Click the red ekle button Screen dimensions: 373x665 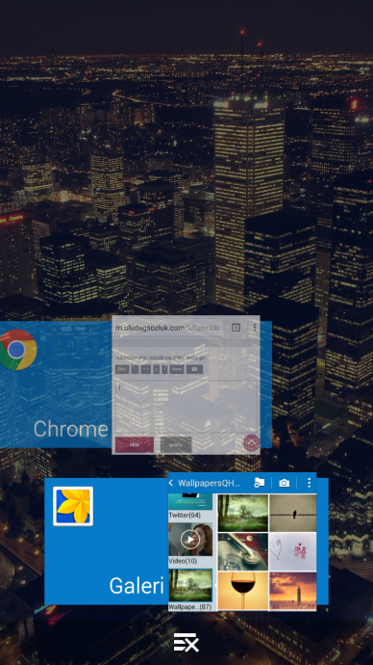click(135, 444)
